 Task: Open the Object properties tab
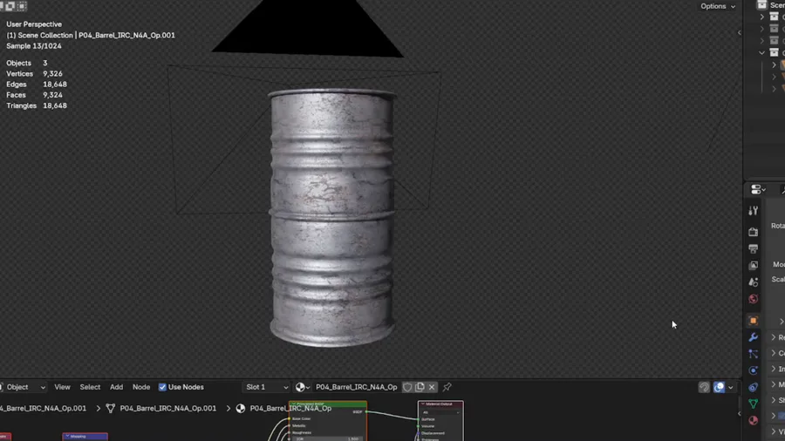[753, 321]
